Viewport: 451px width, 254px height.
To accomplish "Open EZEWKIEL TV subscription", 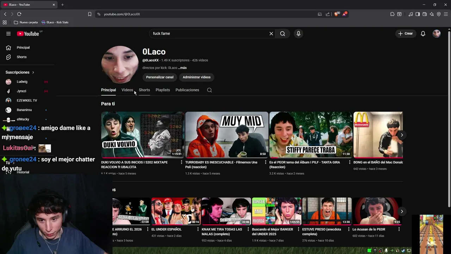I will pos(27,101).
